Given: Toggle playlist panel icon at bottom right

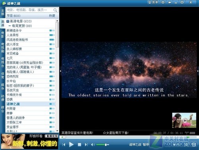Looking at the screenshot, I should coord(194,144).
